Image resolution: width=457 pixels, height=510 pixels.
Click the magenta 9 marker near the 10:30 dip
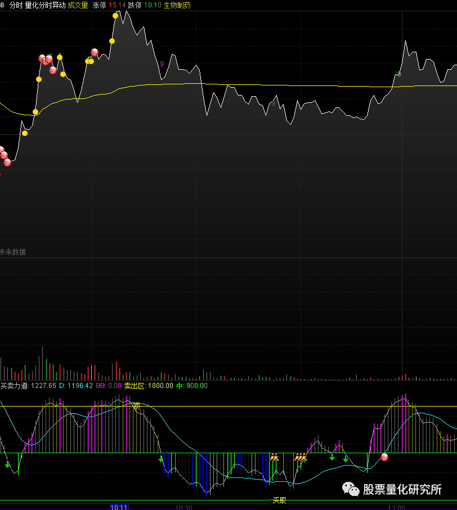[x=162, y=64]
